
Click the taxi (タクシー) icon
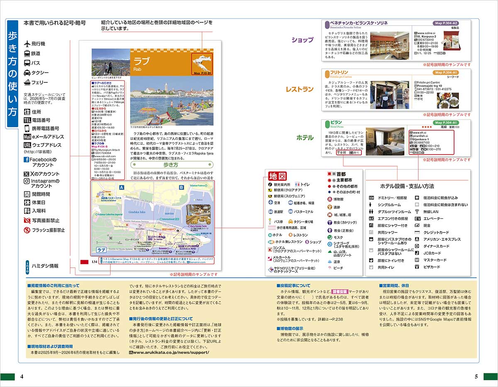[28, 73]
